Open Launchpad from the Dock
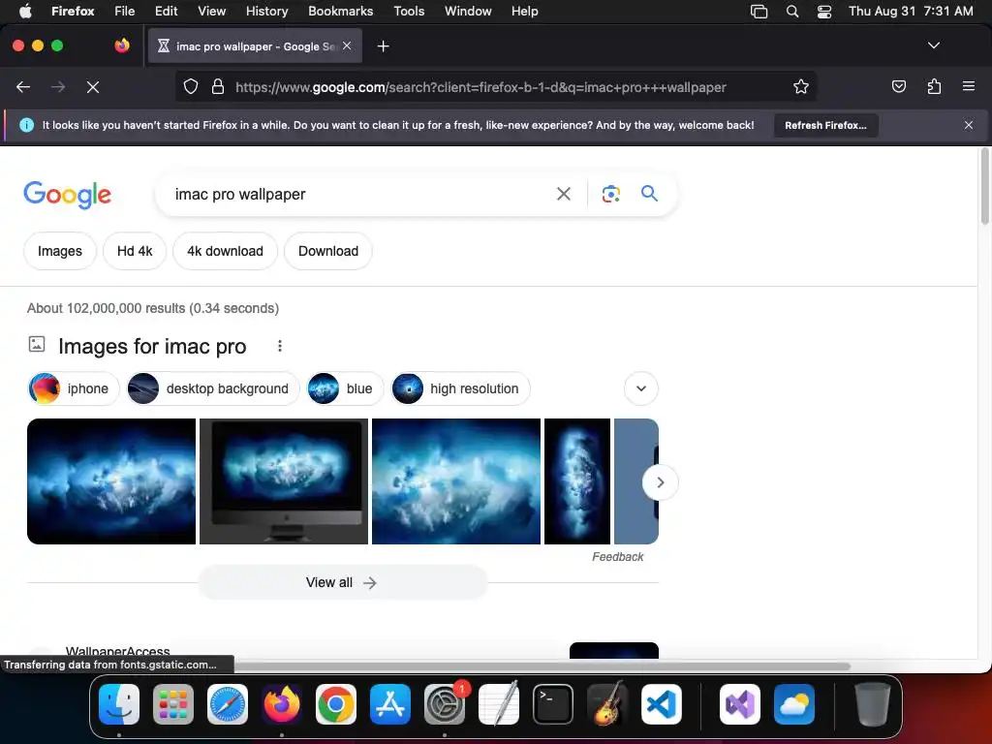This screenshot has height=744, width=992. coord(173,703)
